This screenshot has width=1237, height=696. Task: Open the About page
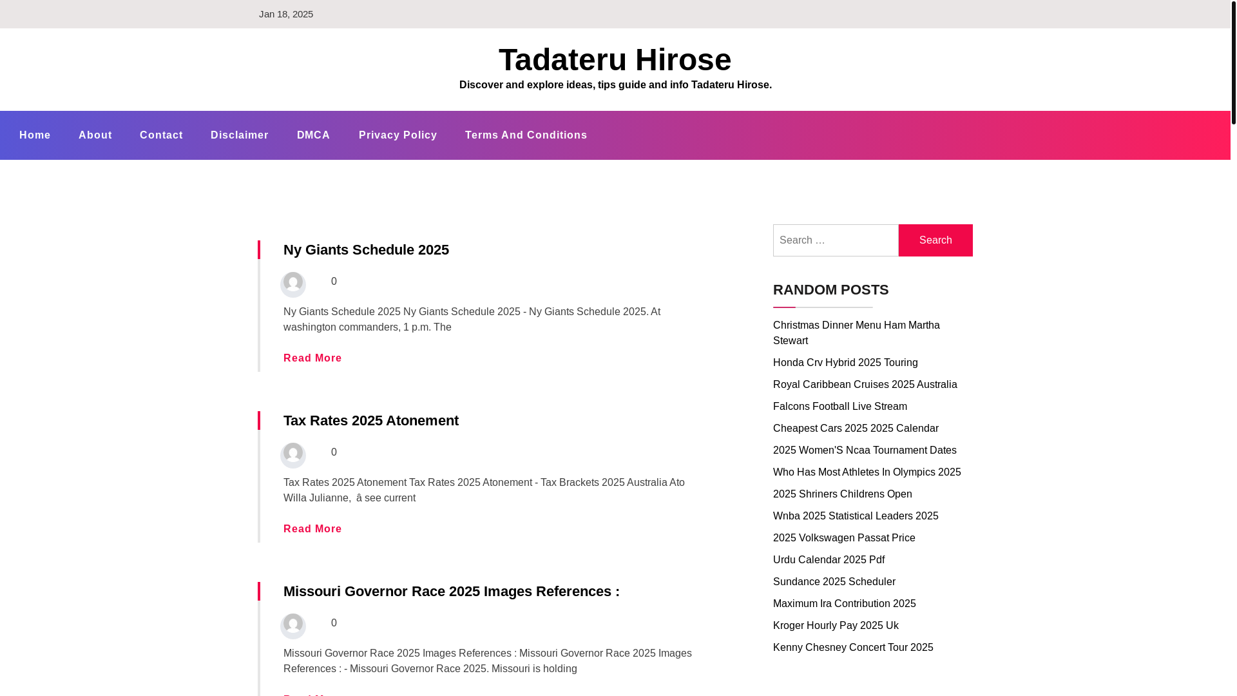tap(95, 135)
